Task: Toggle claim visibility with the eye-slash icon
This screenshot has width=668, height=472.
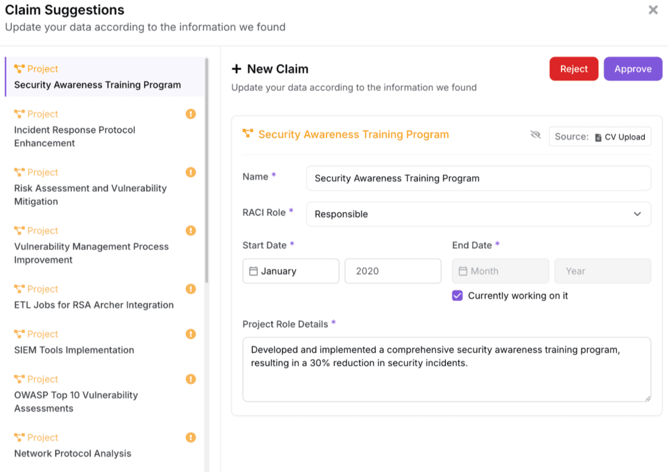Action: pyautogui.click(x=536, y=135)
